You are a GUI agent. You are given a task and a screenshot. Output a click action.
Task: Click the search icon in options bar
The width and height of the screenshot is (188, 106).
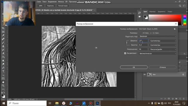tap(180, 6)
